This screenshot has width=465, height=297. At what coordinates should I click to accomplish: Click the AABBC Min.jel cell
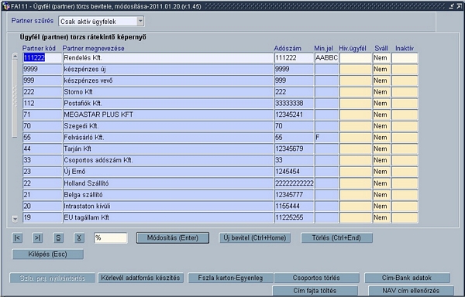pos(326,58)
